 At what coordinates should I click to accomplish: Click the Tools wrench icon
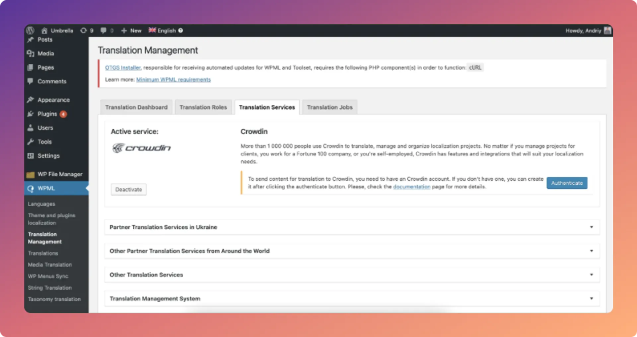point(31,141)
